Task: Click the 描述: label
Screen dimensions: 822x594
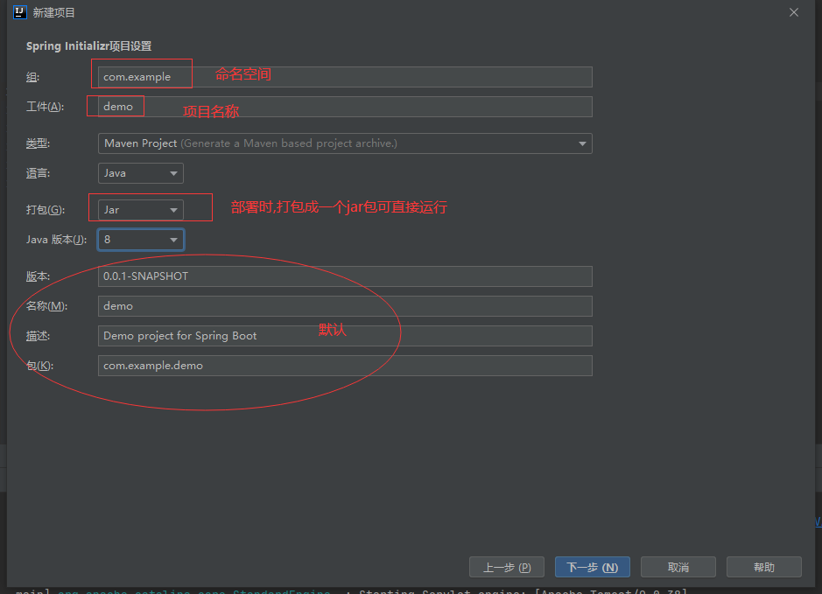Action: 38,336
